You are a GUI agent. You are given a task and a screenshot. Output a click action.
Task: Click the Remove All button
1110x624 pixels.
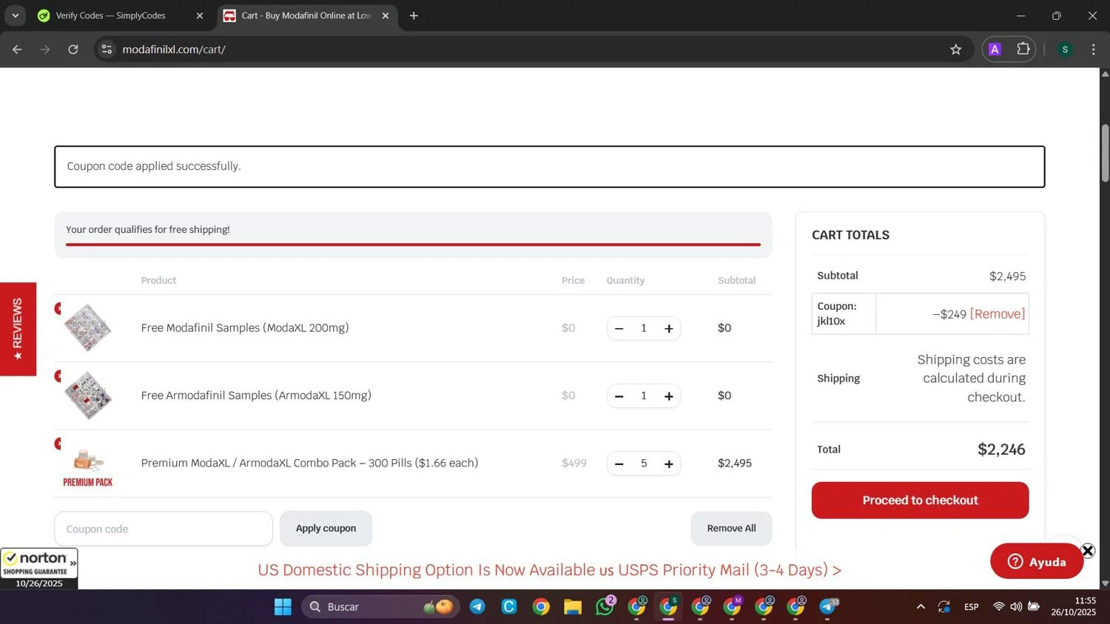731,529
